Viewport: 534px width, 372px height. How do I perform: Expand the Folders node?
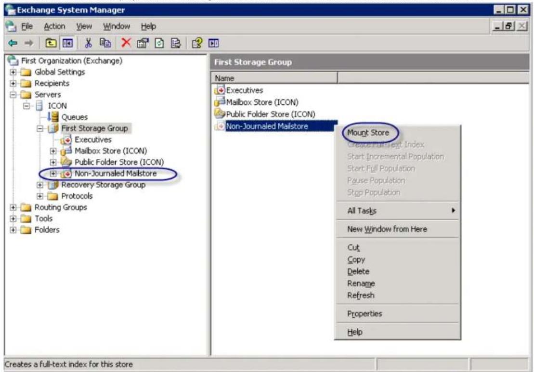(x=13, y=230)
